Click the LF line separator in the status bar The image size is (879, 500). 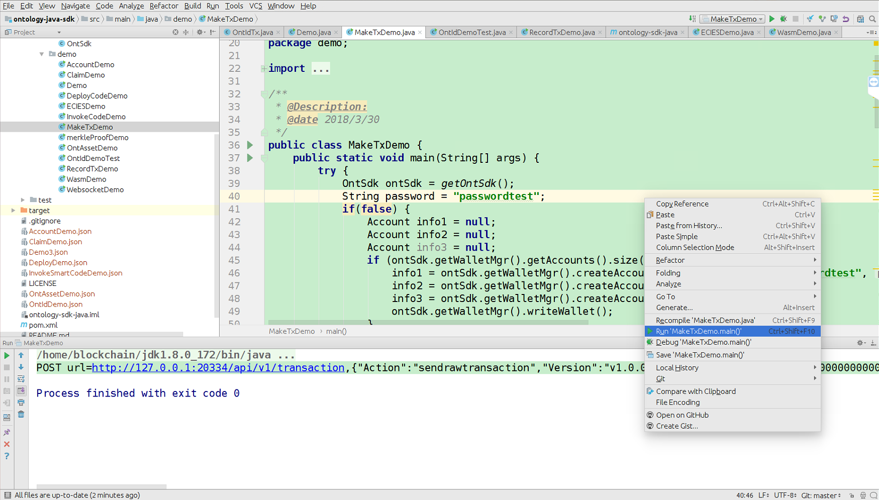763,495
